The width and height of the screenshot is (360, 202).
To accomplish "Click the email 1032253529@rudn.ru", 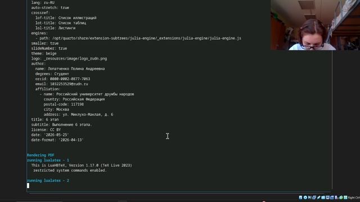I will click(69, 84).
